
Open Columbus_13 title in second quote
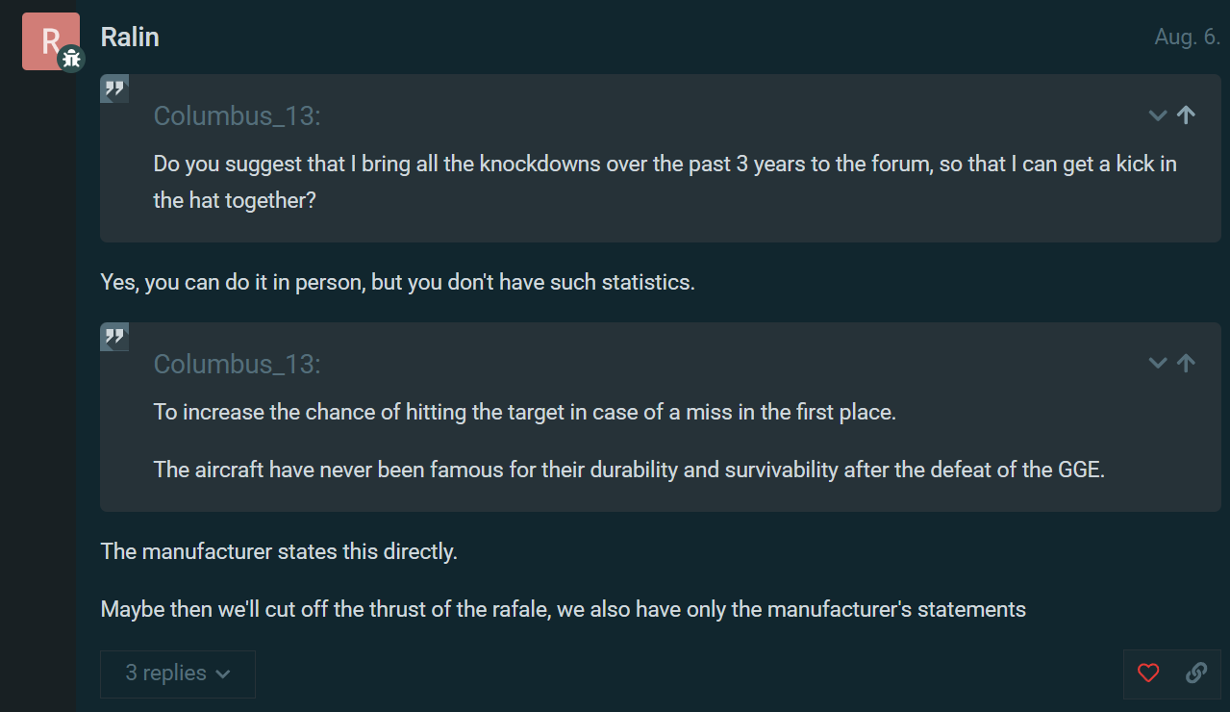click(x=237, y=364)
